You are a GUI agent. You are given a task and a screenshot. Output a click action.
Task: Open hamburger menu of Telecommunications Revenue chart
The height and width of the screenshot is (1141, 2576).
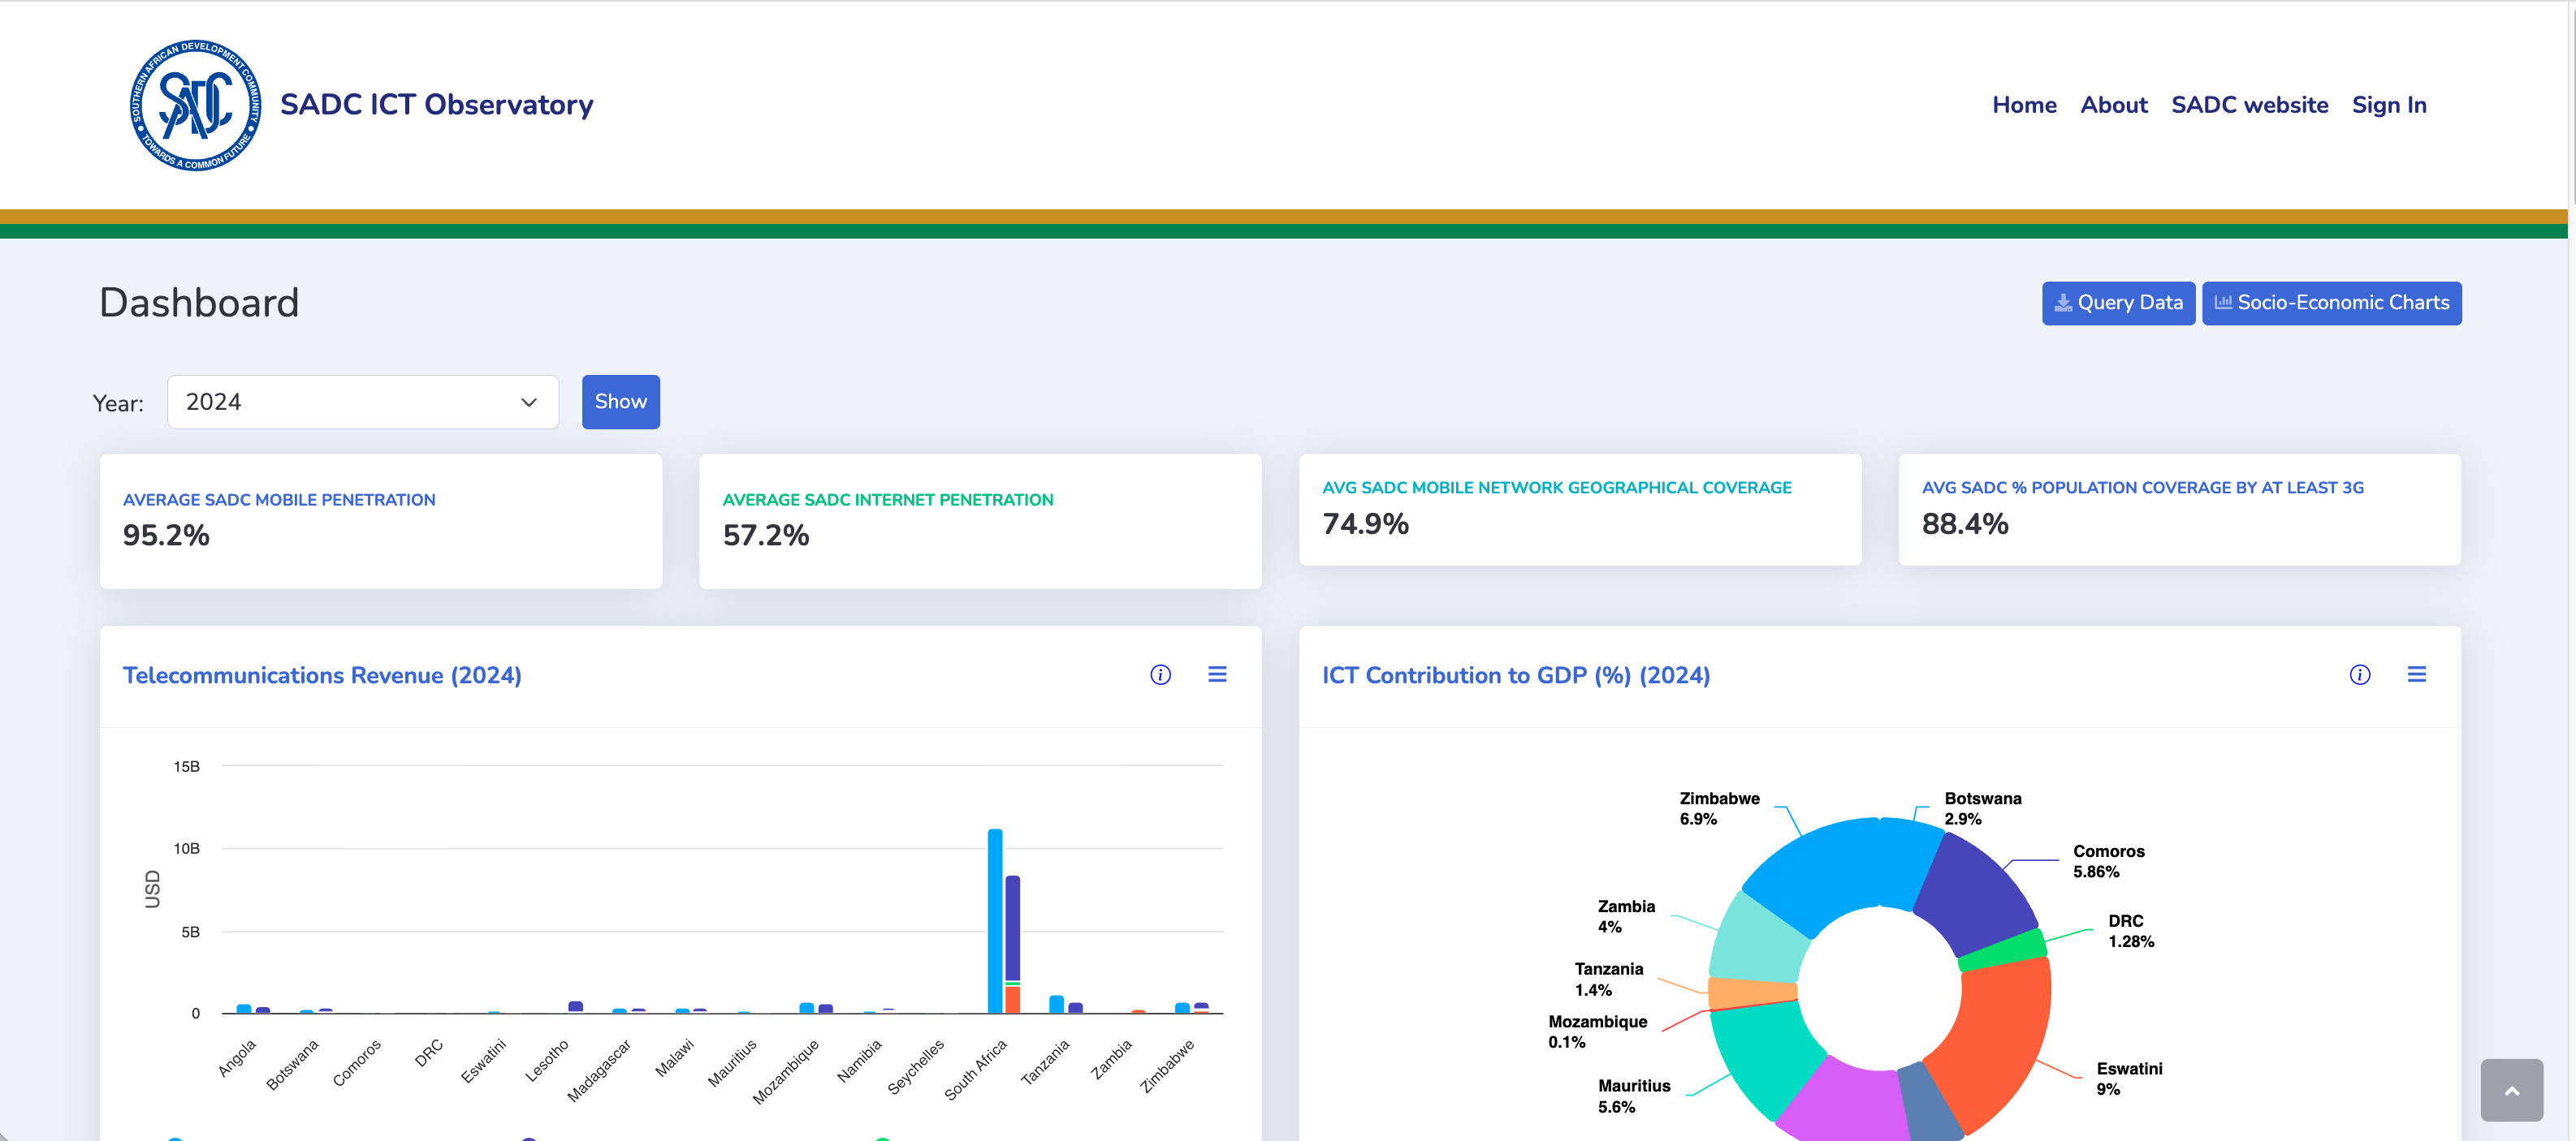point(1217,674)
